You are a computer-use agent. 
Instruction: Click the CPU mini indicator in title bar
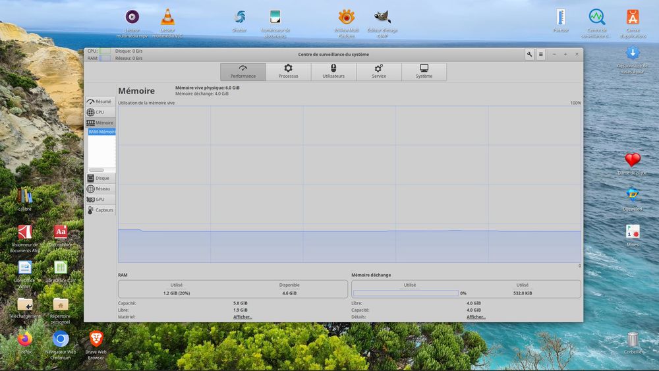pyautogui.click(x=105, y=51)
